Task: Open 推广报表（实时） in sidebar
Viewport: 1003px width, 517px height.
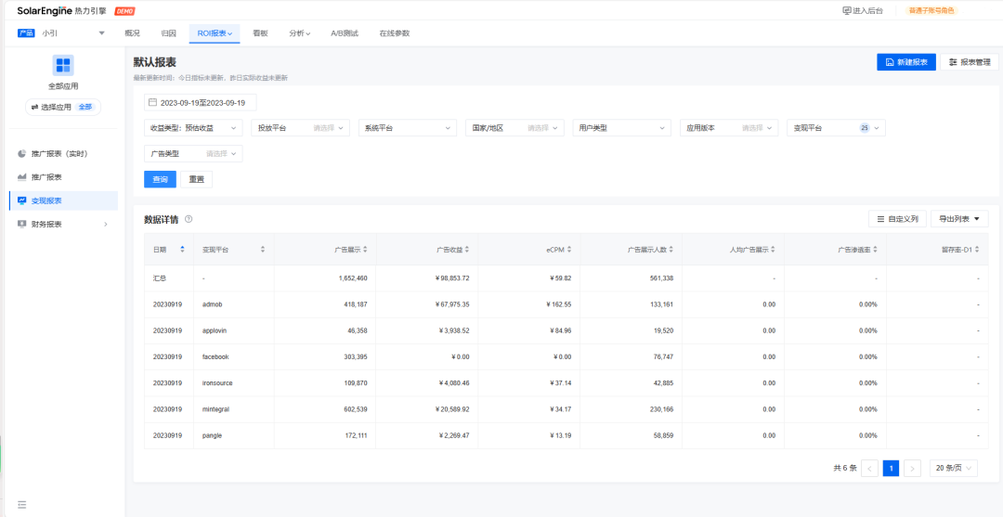Action: click(63, 154)
